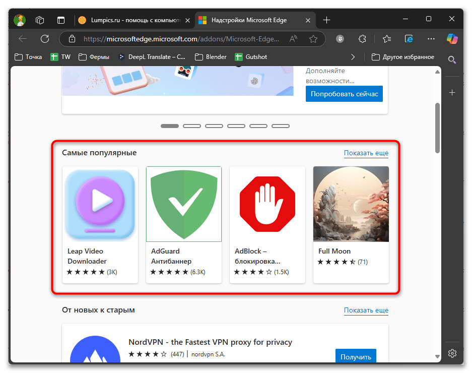Click the (447) NordVPN review count
This screenshot has height=373, width=472.
(177, 354)
